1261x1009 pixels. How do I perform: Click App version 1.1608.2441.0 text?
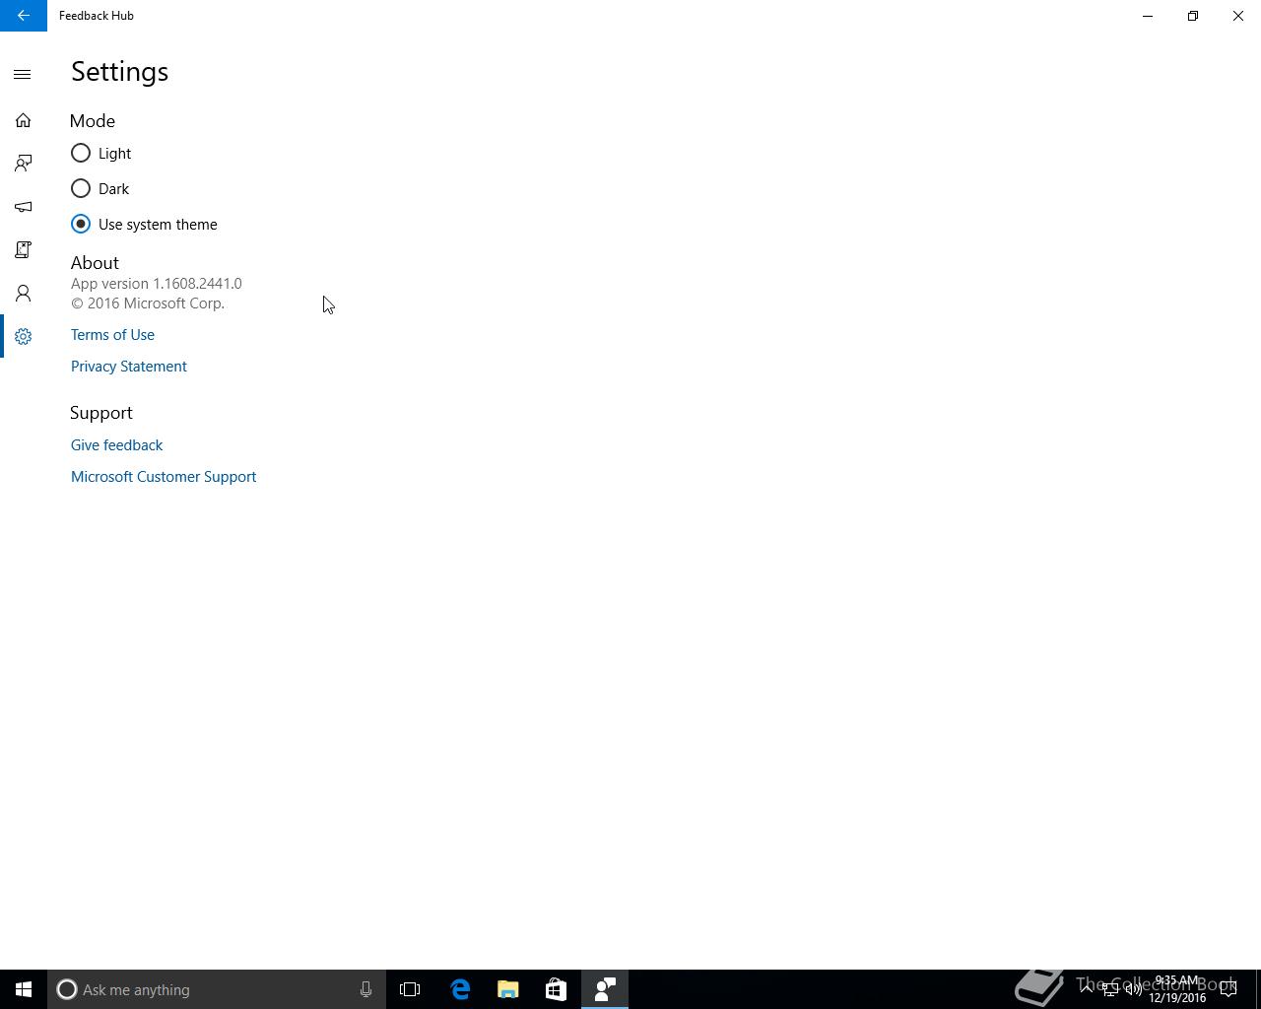[x=157, y=284]
